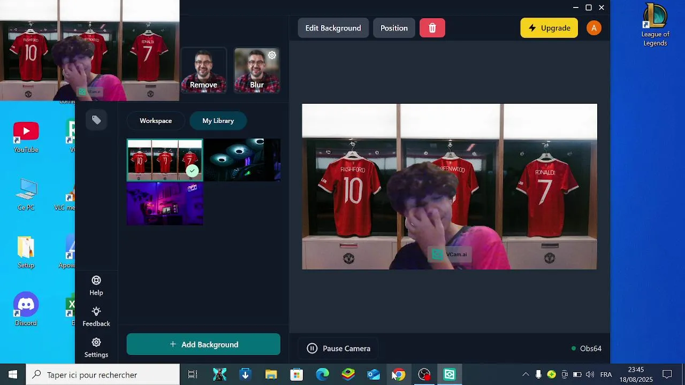Screen dimensions: 685x385
Task: Open Settings gear in the sidebar
Action: (x=96, y=348)
